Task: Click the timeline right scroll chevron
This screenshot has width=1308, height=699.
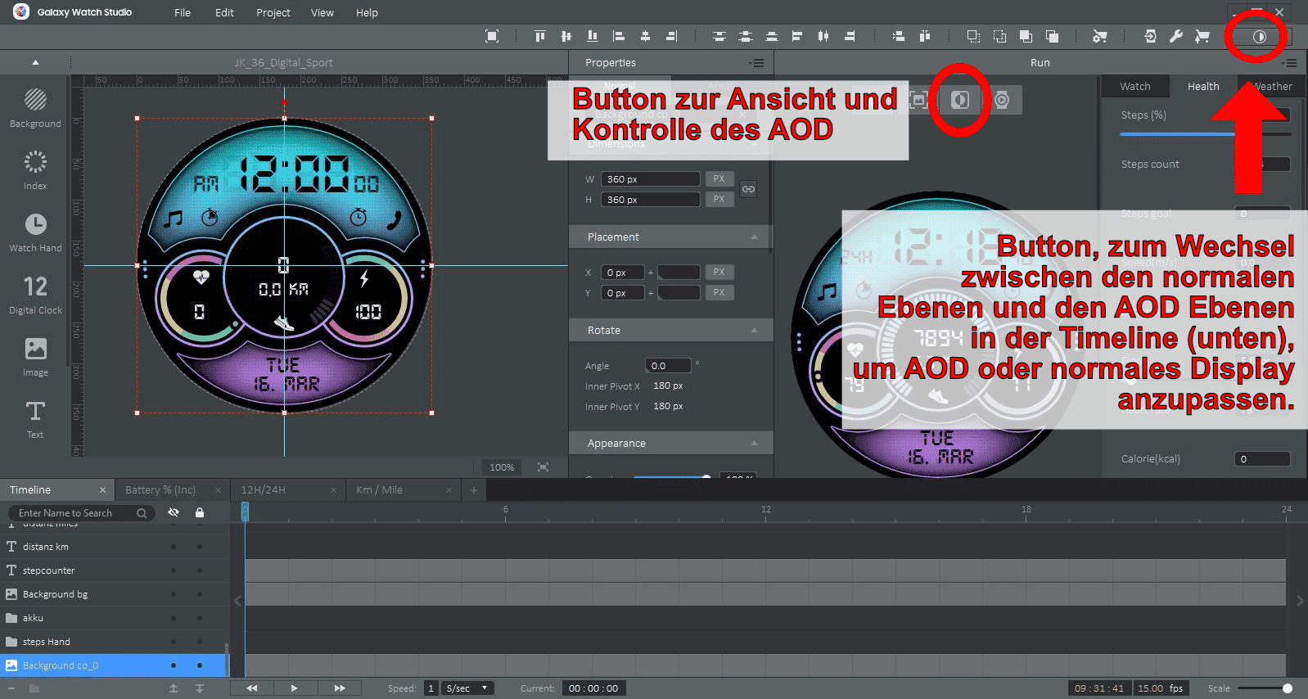Action: (x=1300, y=601)
